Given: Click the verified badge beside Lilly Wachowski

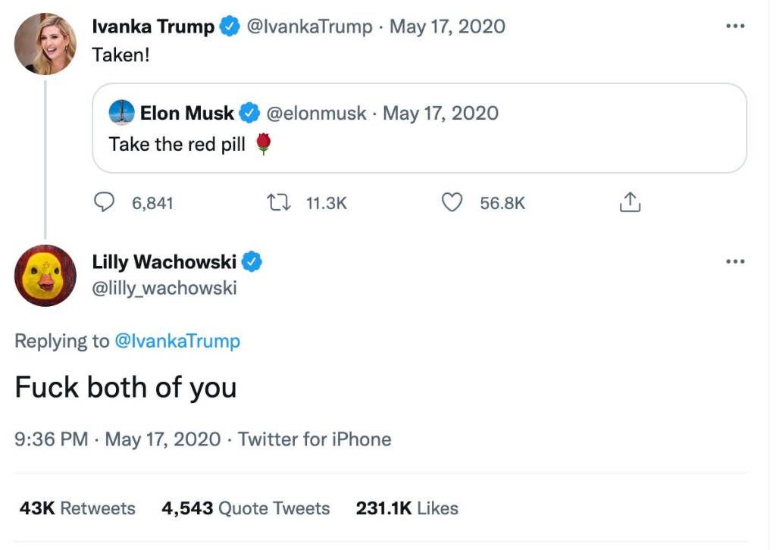Looking at the screenshot, I should (x=252, y=263).
